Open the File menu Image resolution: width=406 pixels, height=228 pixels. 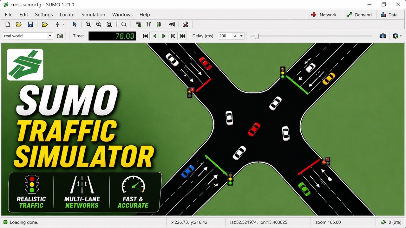coord(9,15)
